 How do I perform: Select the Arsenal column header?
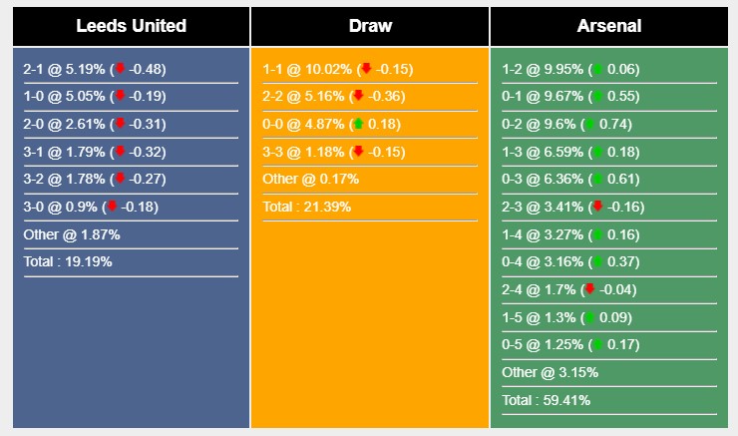(x=608, y=26)
